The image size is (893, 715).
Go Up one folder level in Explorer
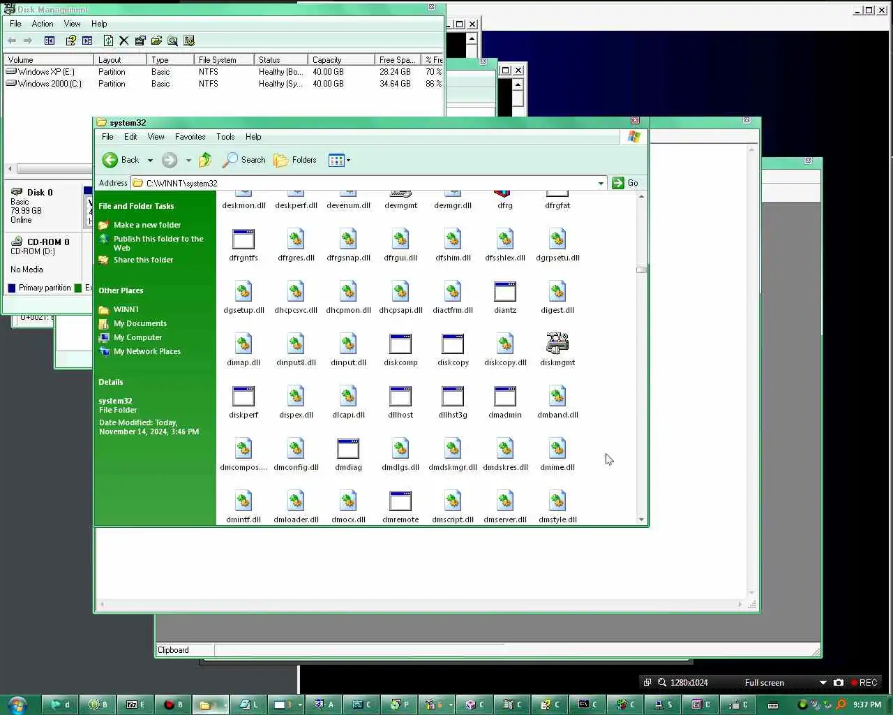coord(205,160)
